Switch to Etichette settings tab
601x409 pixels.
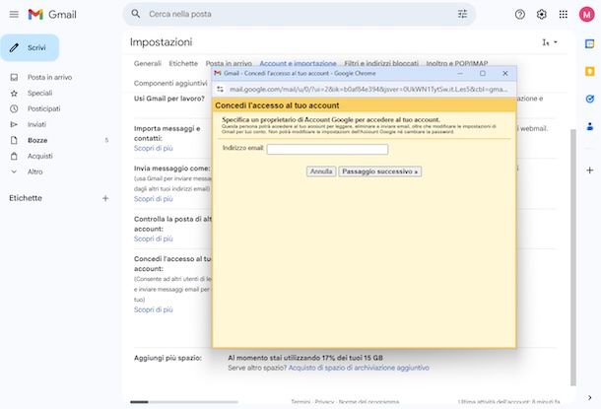183,63
